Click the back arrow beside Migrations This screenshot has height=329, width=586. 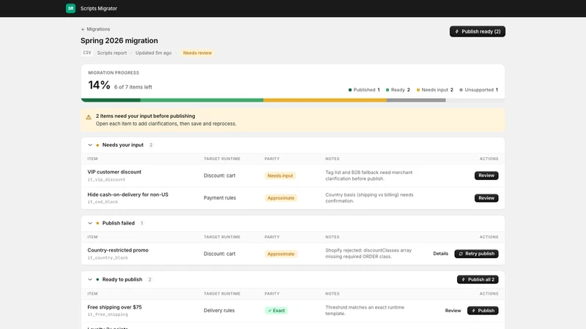tap(83, 29)
